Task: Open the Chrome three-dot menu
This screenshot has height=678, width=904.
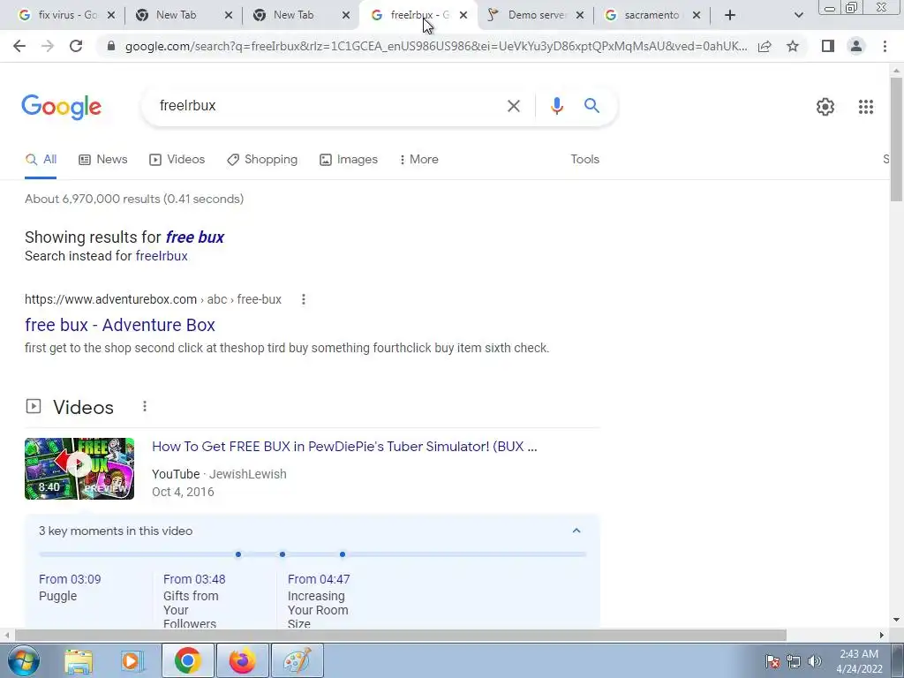Action: (885, 46)
